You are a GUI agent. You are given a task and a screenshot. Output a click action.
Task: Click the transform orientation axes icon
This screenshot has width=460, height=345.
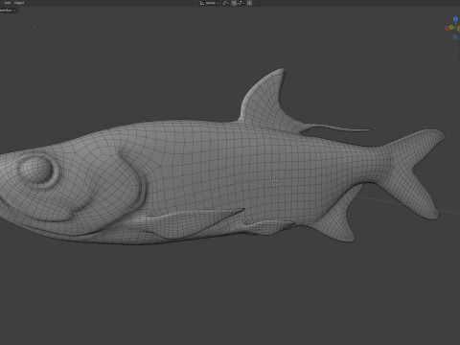[x=202, y=3]
